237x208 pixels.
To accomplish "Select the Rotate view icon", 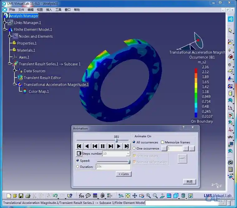I will point(142,196).
